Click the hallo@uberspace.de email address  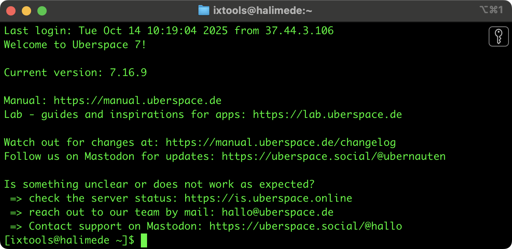pos(277,212)
